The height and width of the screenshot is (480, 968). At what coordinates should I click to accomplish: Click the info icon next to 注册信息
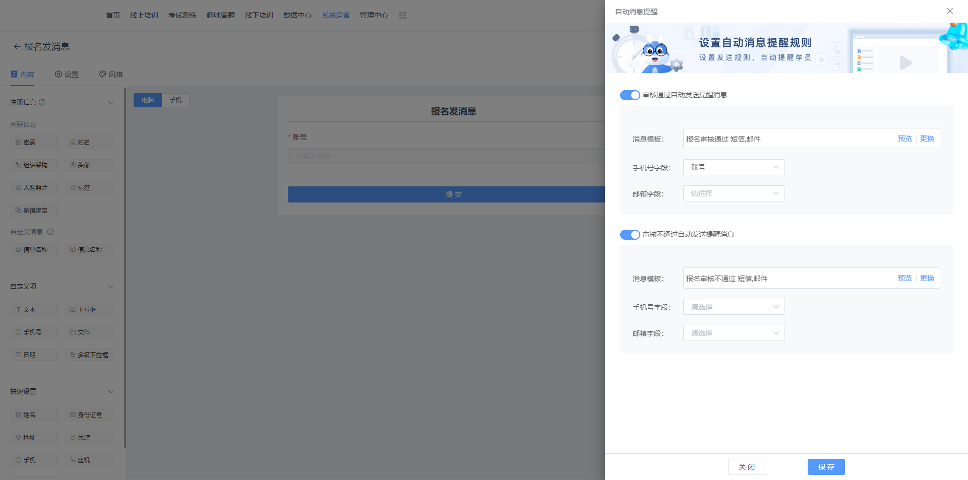point(42,102)
